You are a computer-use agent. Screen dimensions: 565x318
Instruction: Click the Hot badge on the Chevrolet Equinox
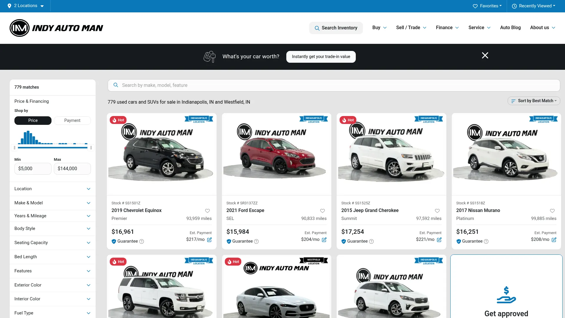(118, 120)
